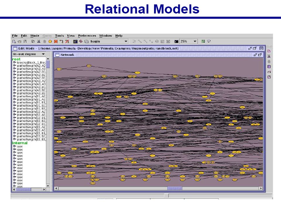281x211 pixels.
Task: Click the Save floppy-disk toolbar icon
Action: (25, 41)
